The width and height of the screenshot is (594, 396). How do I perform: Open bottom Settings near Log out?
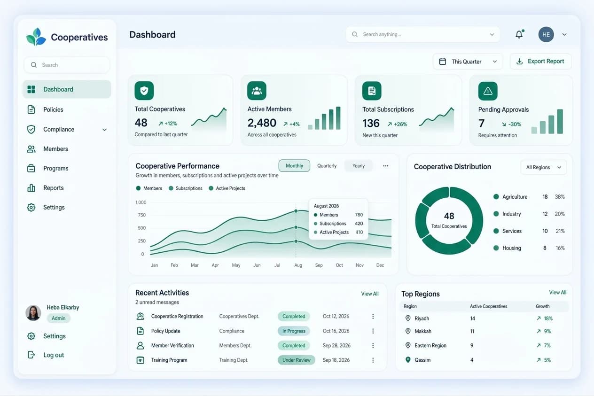click(47, 336)
